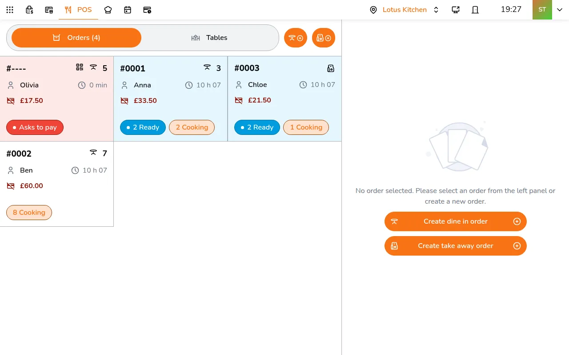Click the 2 Ready badge on Chloe's order
The height and width of the screenshot is (355, 569).
click(x=257, y=127)
